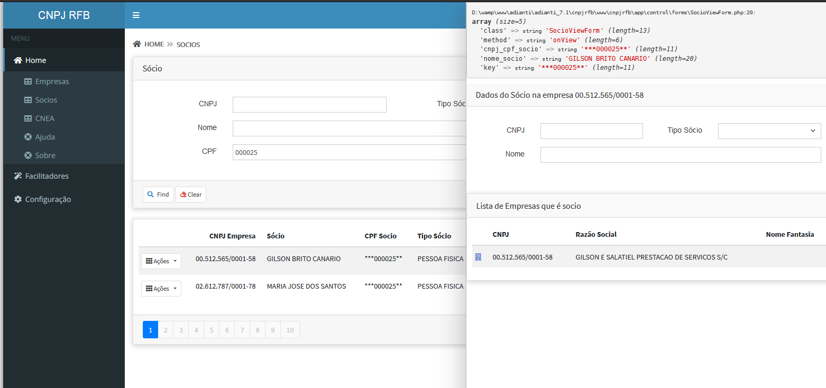
Task: Click the CPF Socio column header
Action: [x=380, y=236]
